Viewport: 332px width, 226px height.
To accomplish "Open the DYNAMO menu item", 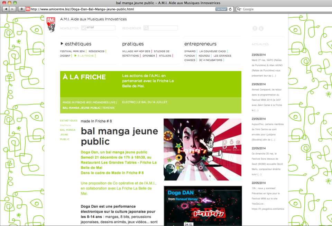I will [x=190, y=51].
